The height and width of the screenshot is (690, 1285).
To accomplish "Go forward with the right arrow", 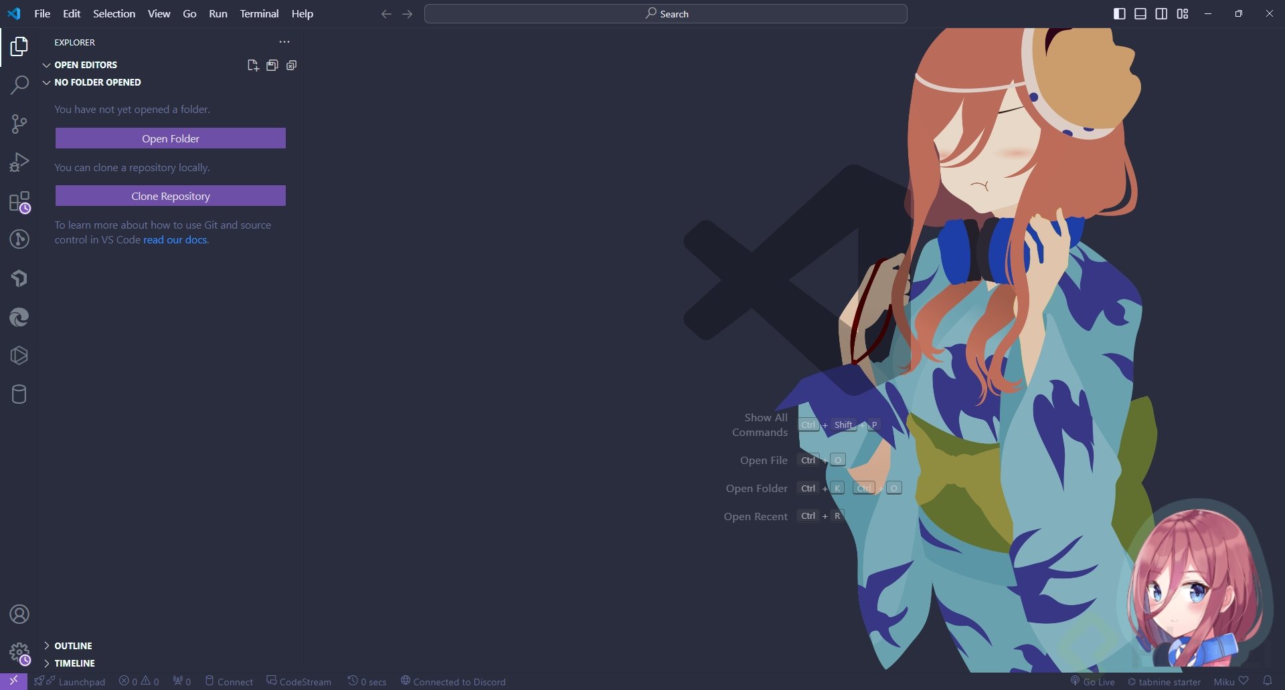I will coord(408,14).
